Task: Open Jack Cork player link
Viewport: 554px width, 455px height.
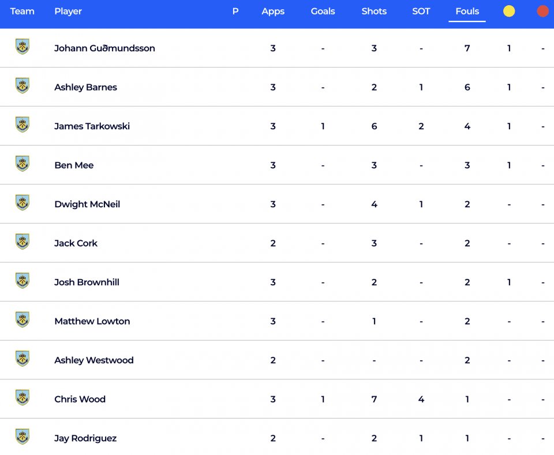Action: pyautogui.click(x=76, y=243)
